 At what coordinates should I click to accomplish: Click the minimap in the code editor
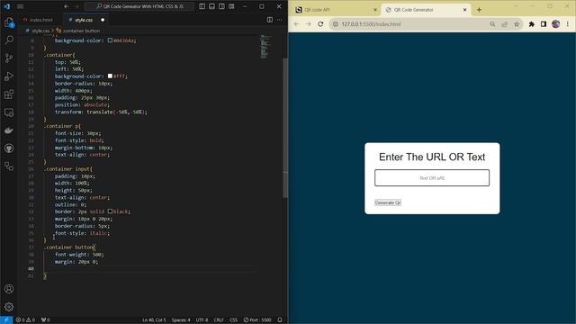click(x=266, y=47)
